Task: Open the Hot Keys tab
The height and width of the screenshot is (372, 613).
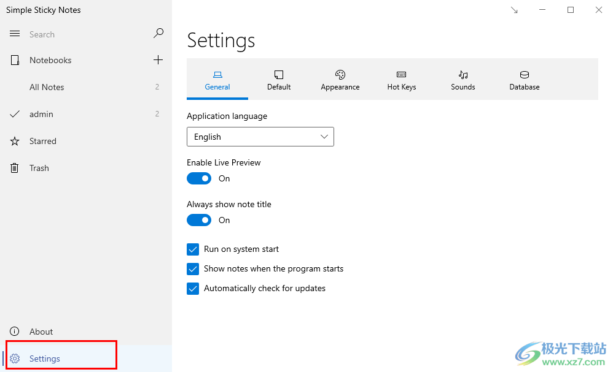Action: click(x=402, y=80)
